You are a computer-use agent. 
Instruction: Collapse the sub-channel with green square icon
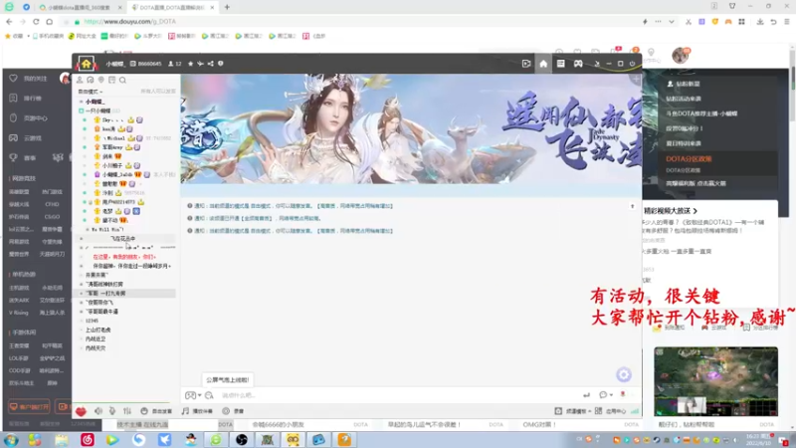[x=82, y=111]
